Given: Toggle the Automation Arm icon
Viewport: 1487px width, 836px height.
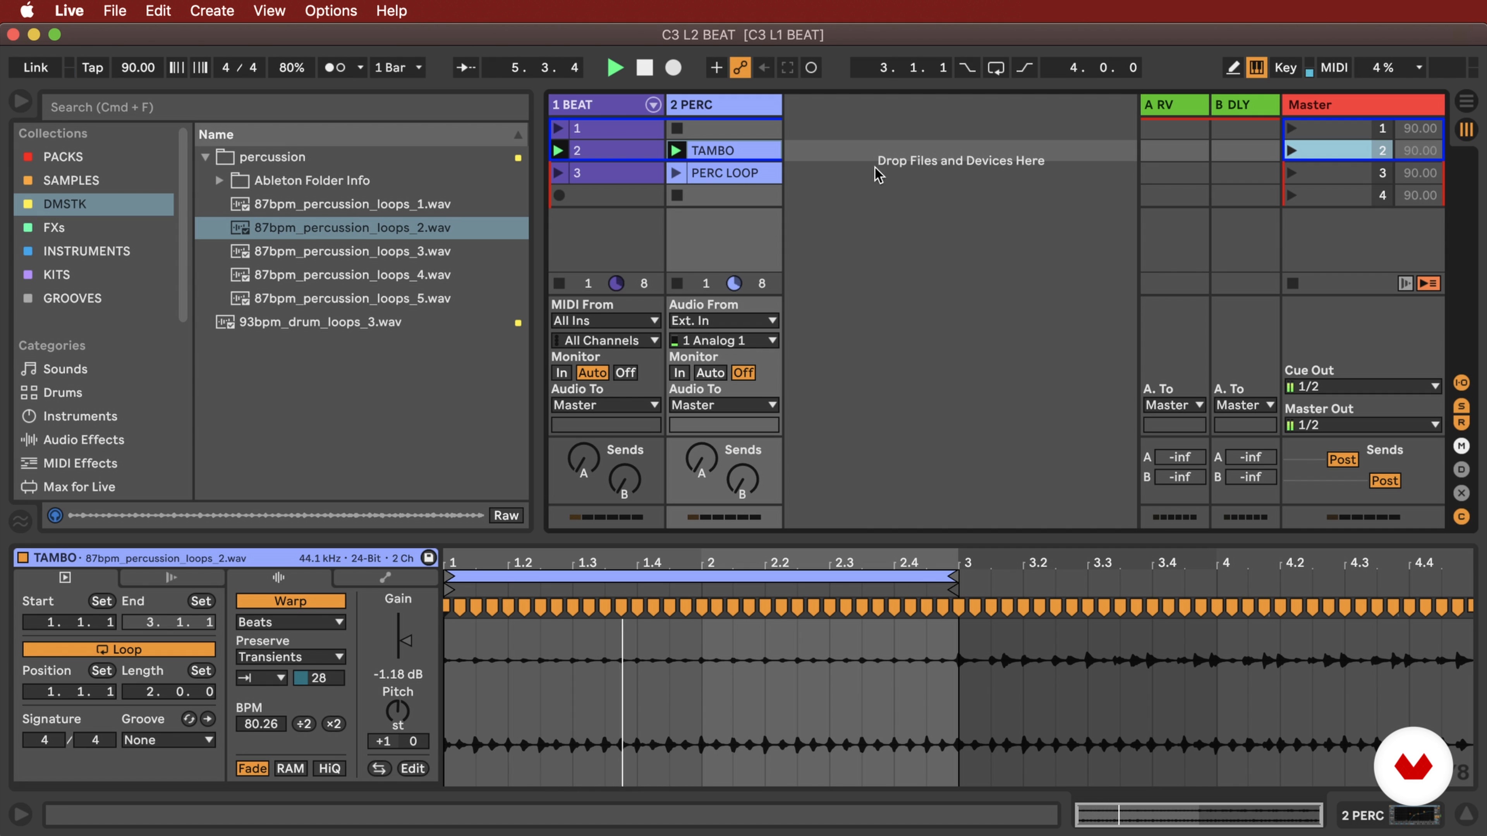Looking at the screenshot, I should pos(740,67).
